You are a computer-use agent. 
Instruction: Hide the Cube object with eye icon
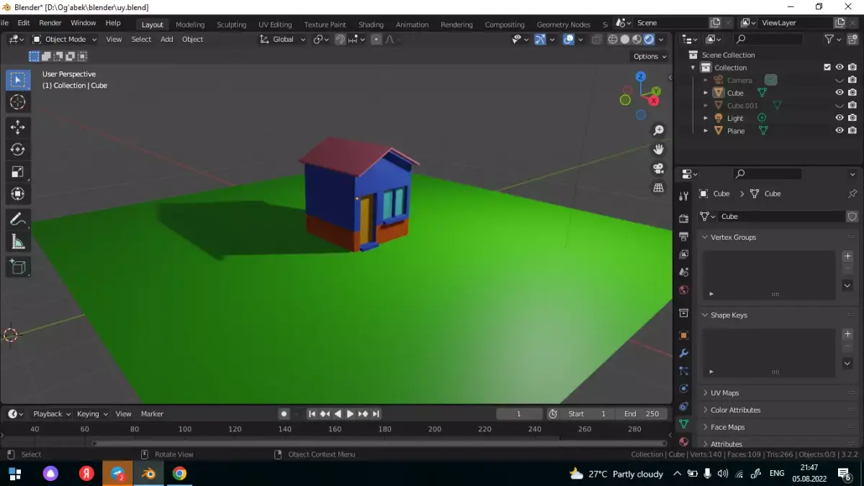pyautogui.click(x=840, y=93)
